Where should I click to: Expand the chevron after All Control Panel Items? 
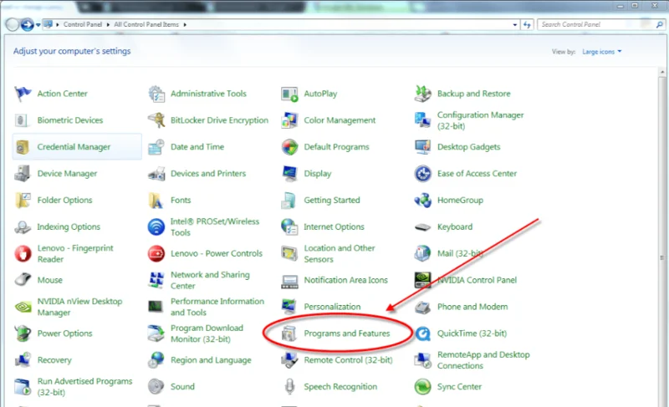click(185, 25)
